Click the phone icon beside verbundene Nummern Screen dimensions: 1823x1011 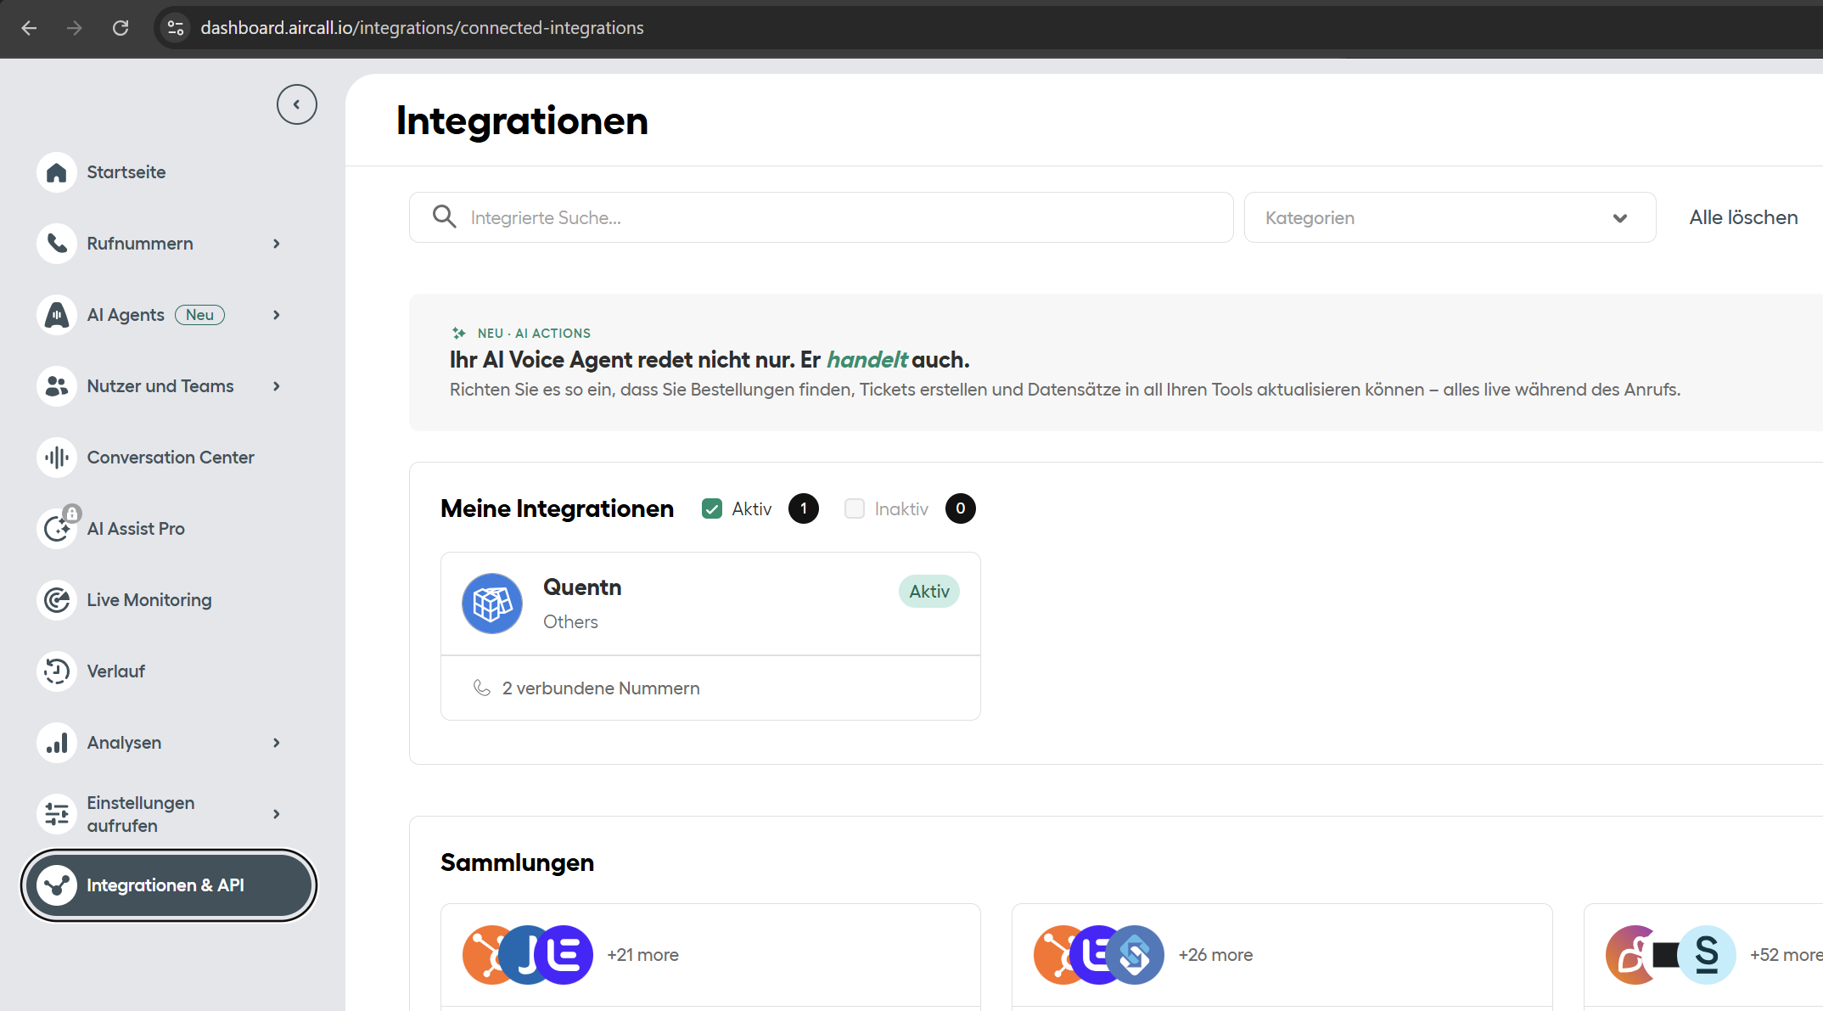(x=481, y=688)
